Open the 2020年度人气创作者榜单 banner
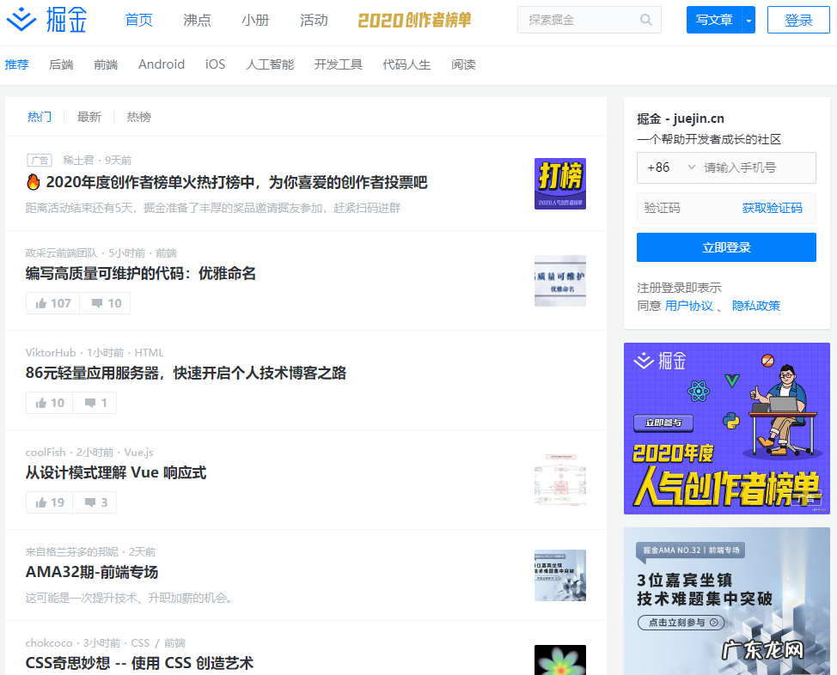The width and height of the screenshot is (837, 675). 726,428
